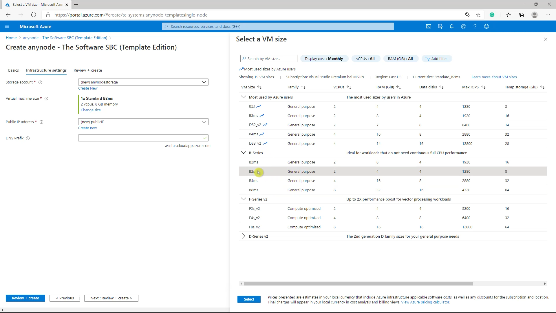The width and height of the screenshot is (556, 313).
Task: Click the Azure search resources box
Action: 278,26
